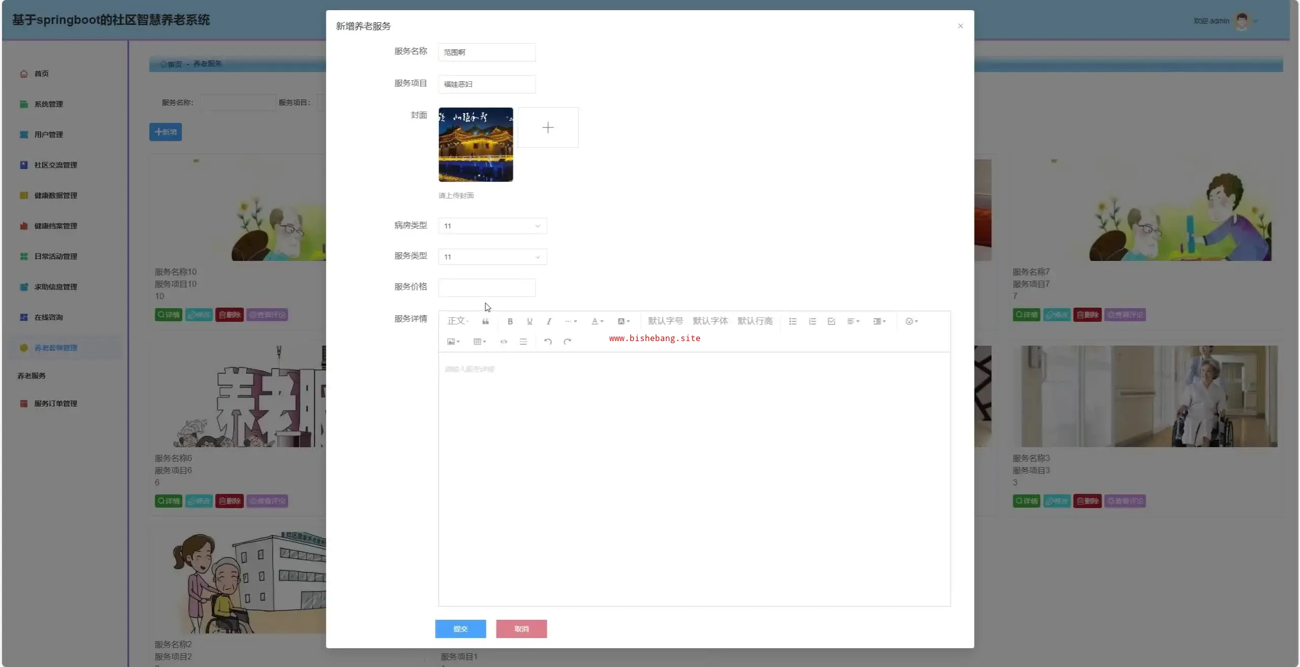Image resolution: width=1300 pixels, height=667 pixels.
Task: Open the font color picker
Action: coord(597,321)
